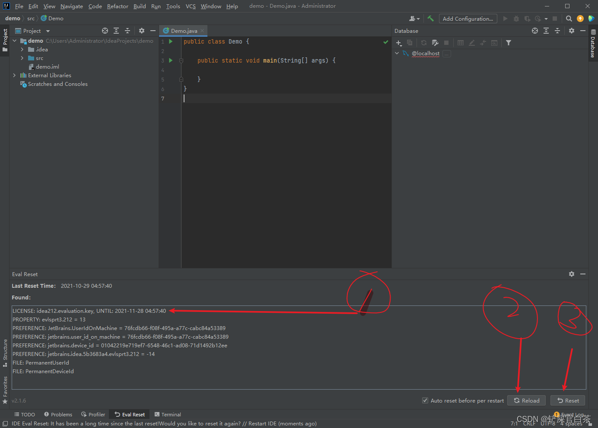
Task: Open the Refactor menu
Action: tap(118, 6)
